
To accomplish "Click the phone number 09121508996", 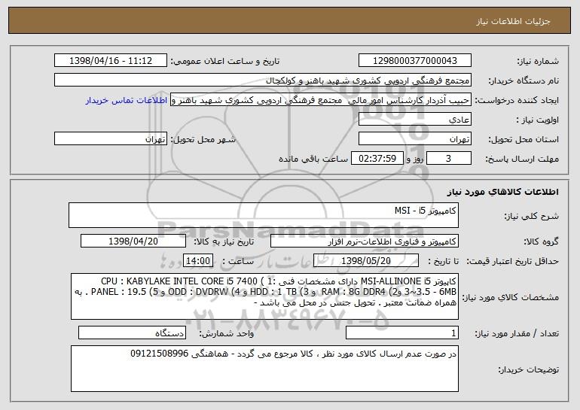I will tap(160, 354).
